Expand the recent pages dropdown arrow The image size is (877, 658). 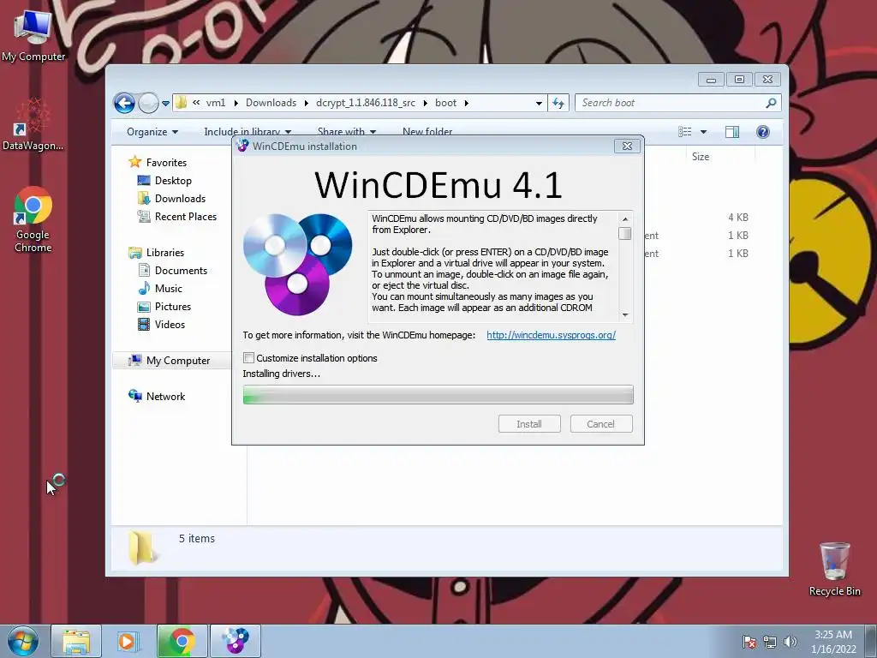point(165,104)
